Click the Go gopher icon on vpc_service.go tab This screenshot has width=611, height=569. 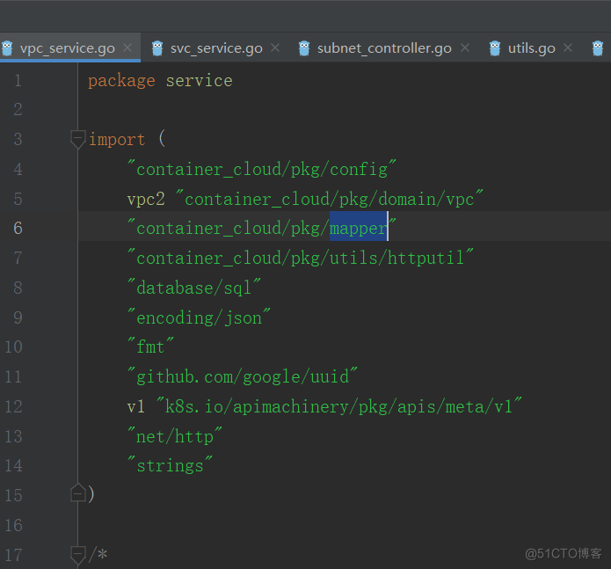point(5,47)
